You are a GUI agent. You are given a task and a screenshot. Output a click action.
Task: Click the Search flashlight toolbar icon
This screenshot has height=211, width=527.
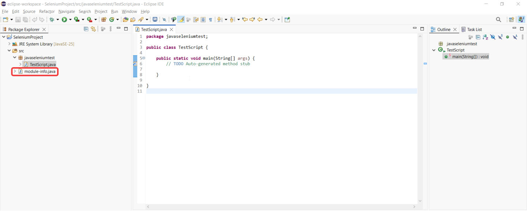pyautogui.click(x=141, y=20)
